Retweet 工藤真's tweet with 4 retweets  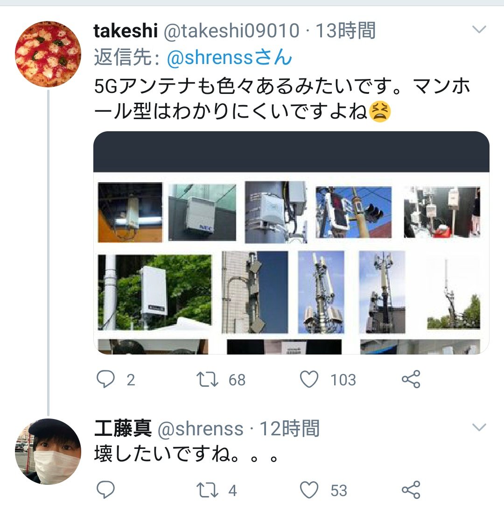click(x=207, y=490)
